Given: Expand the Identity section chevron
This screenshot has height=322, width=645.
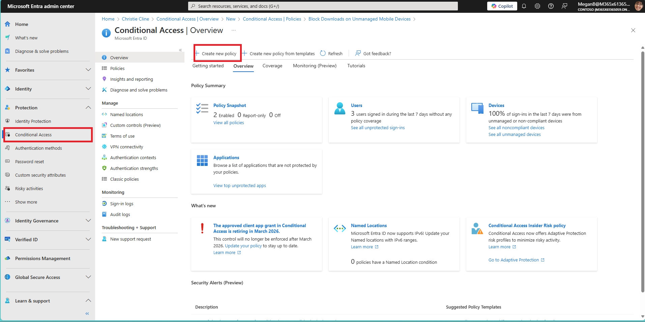Looking at the screenshot, I should [x=88, y=89].
